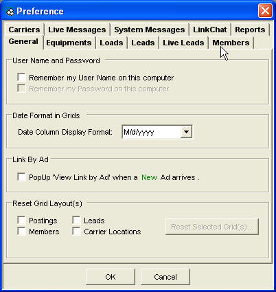The height and width of the screenshot is (292, 276).
Task: Check the Carrier Locations checkbox
Action: 76,232
